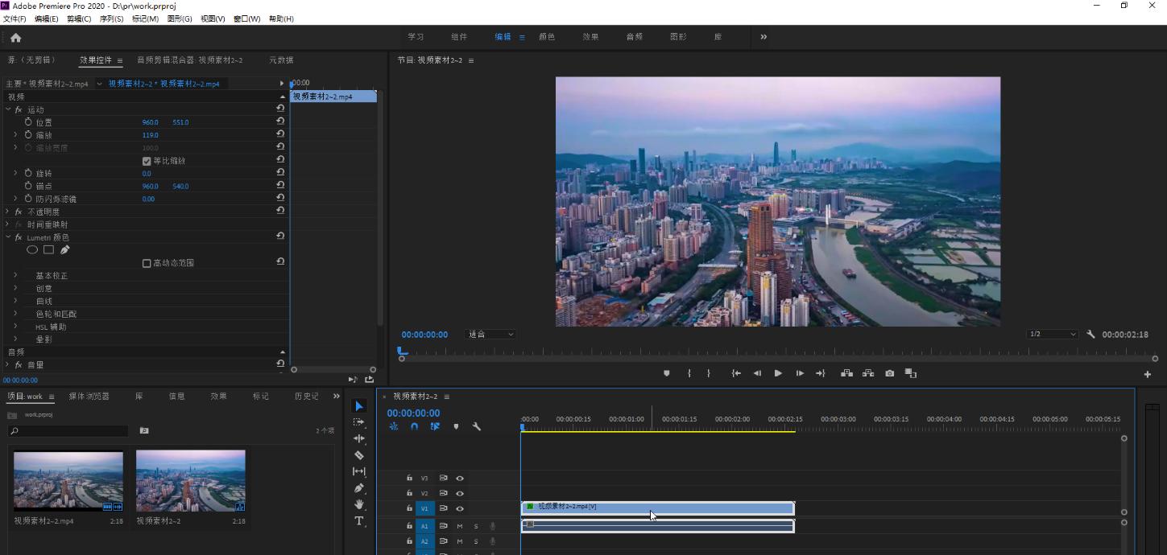
Task: Open the 适合 zoom level dropdown
Action: click(490, 335)
